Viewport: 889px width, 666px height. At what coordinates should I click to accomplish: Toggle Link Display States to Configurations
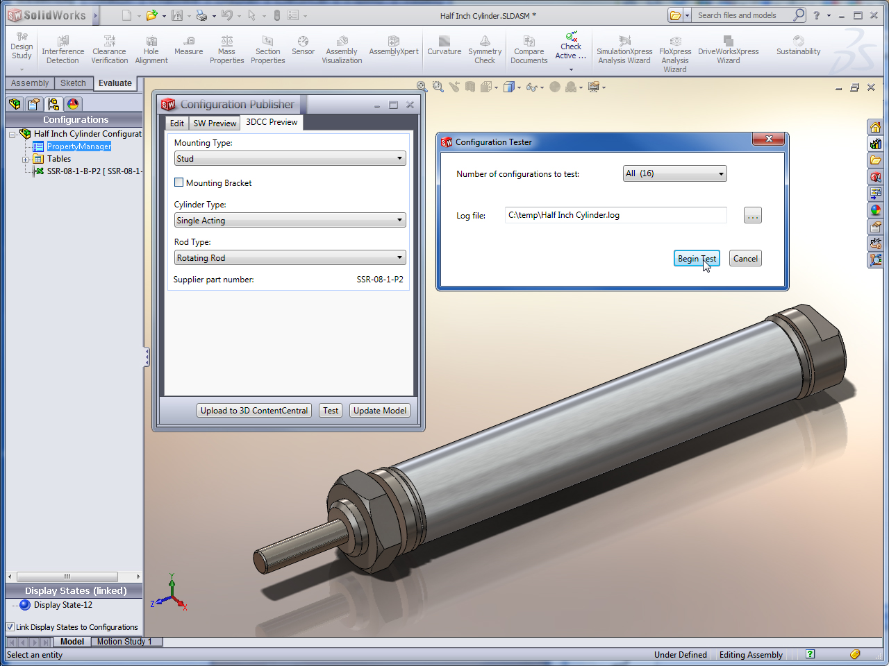click(10, 627)
